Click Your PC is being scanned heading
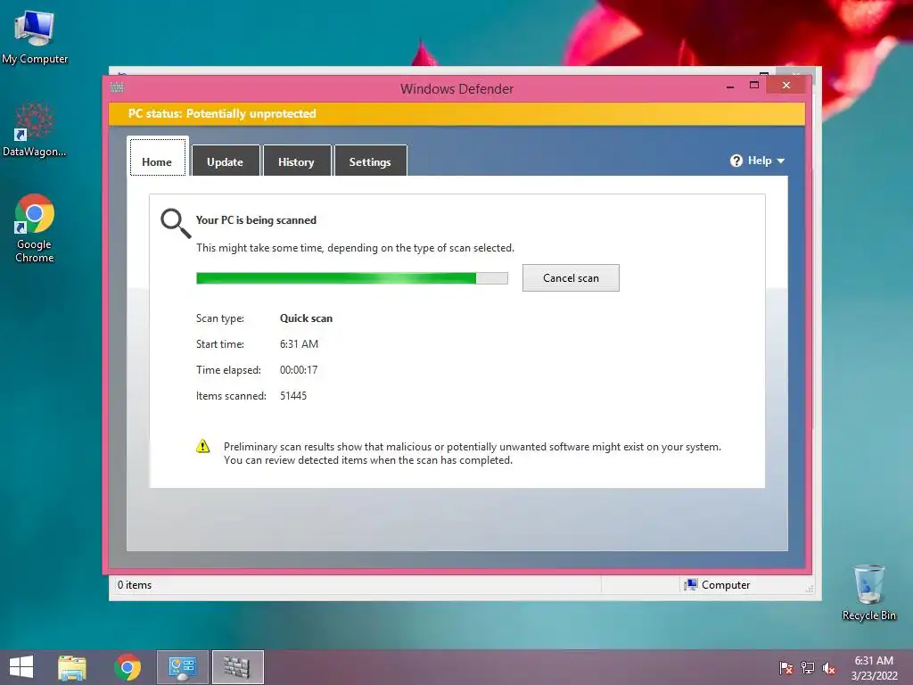The height and width of the screenshot is (685, 913). coord(256,220)
